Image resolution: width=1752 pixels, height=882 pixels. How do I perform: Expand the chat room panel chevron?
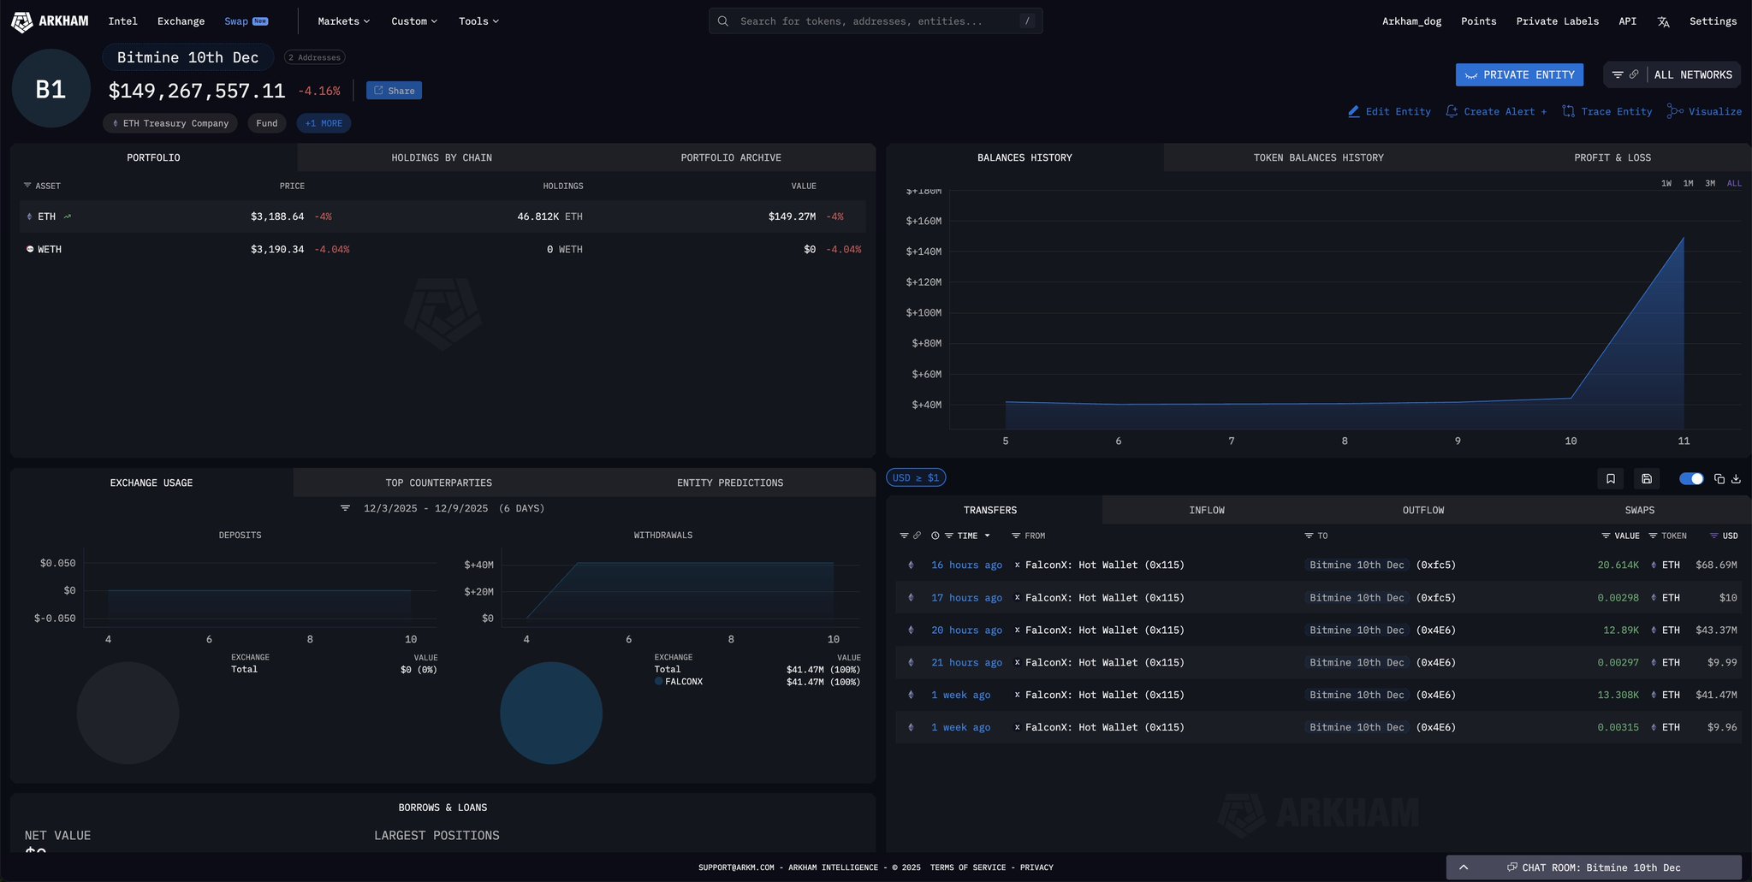1464,867
